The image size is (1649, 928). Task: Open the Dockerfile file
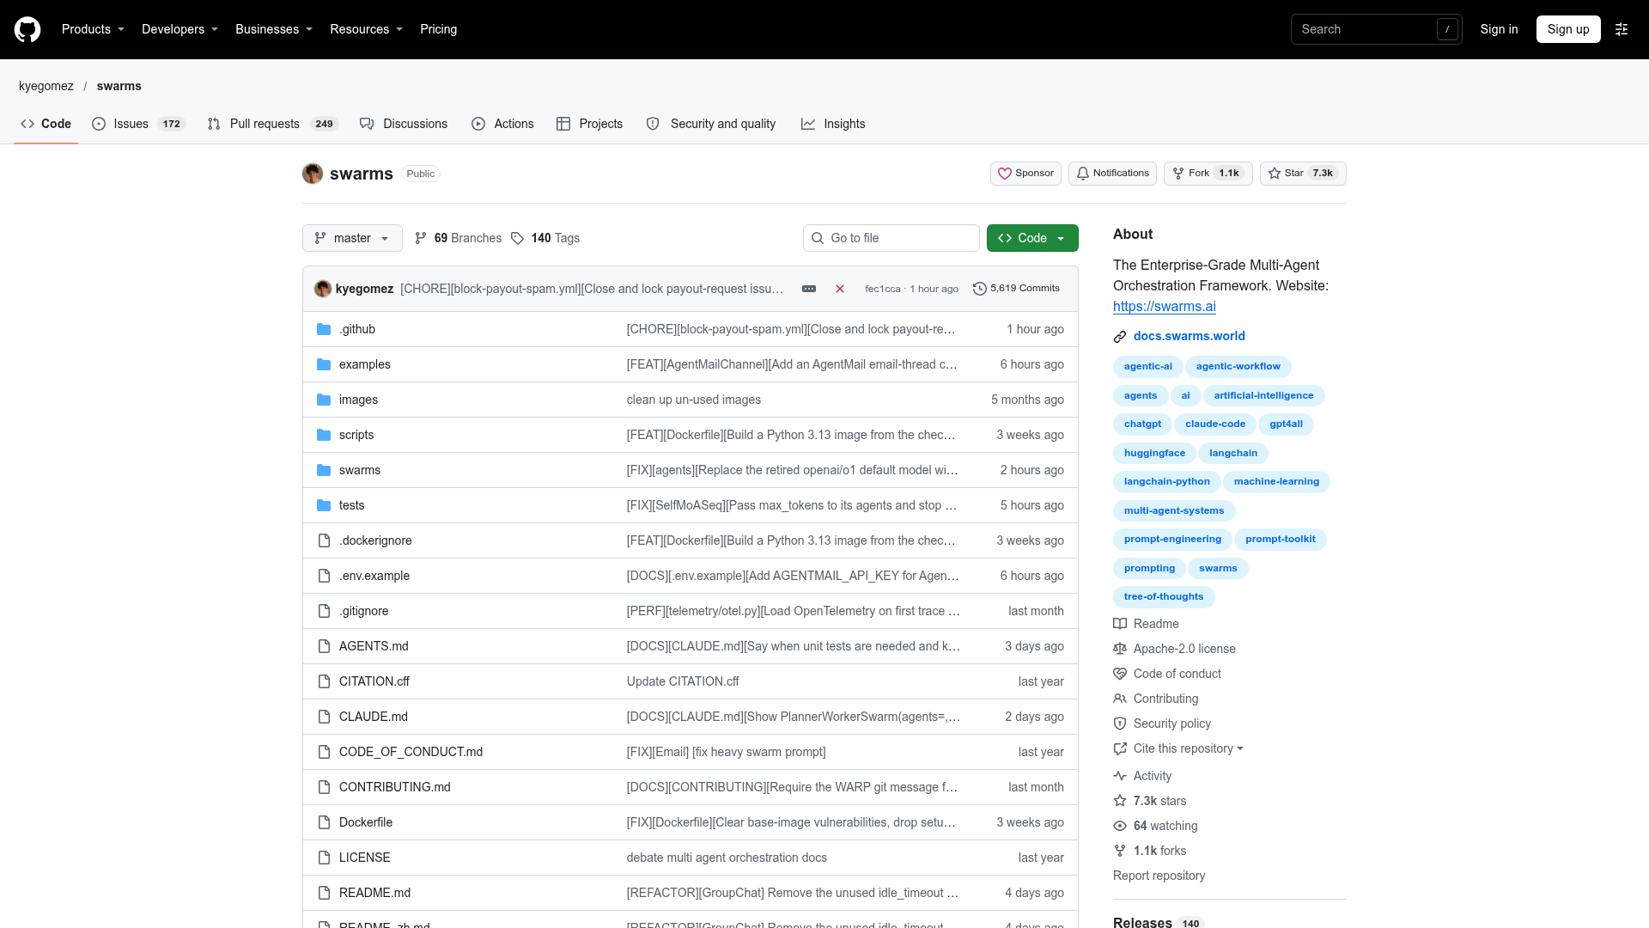365,822
